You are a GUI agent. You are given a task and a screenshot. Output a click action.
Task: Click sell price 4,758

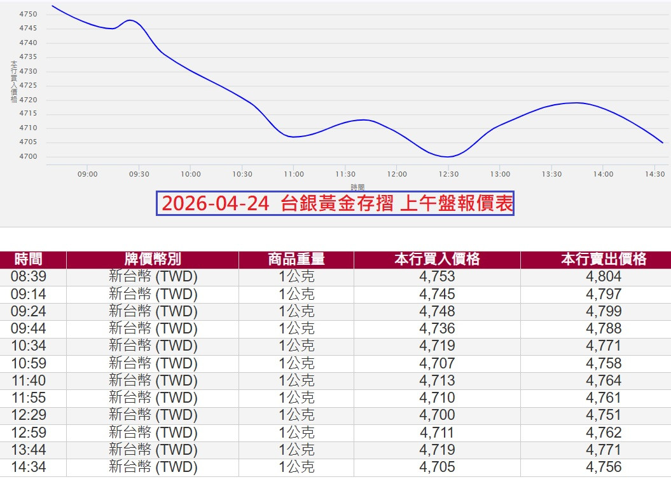[x=604, y=363]
